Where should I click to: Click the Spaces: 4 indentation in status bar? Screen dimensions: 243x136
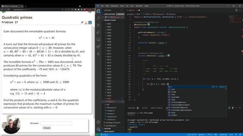[202, 134]
